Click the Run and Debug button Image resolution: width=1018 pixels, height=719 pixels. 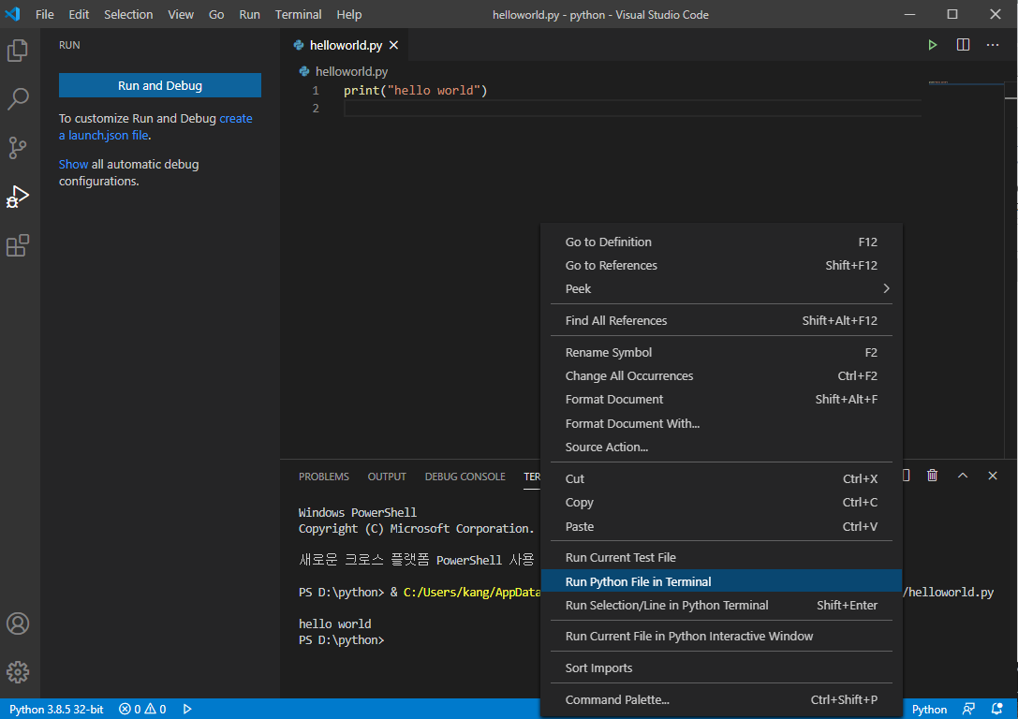pyautogui.click(x=160, y=85)
